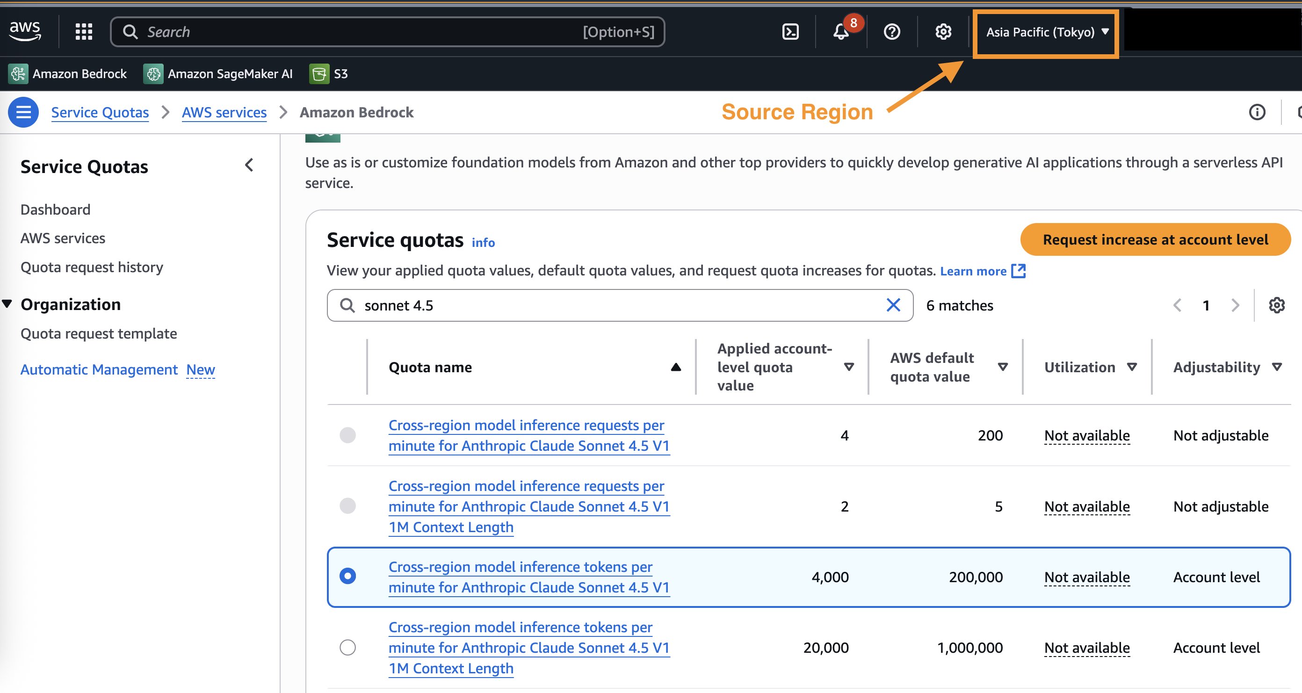This screenshot has height=693, width=1302.
Task: Open the help panel via the question mark icon
Action: pyautogui.click(x=892, y=31)
